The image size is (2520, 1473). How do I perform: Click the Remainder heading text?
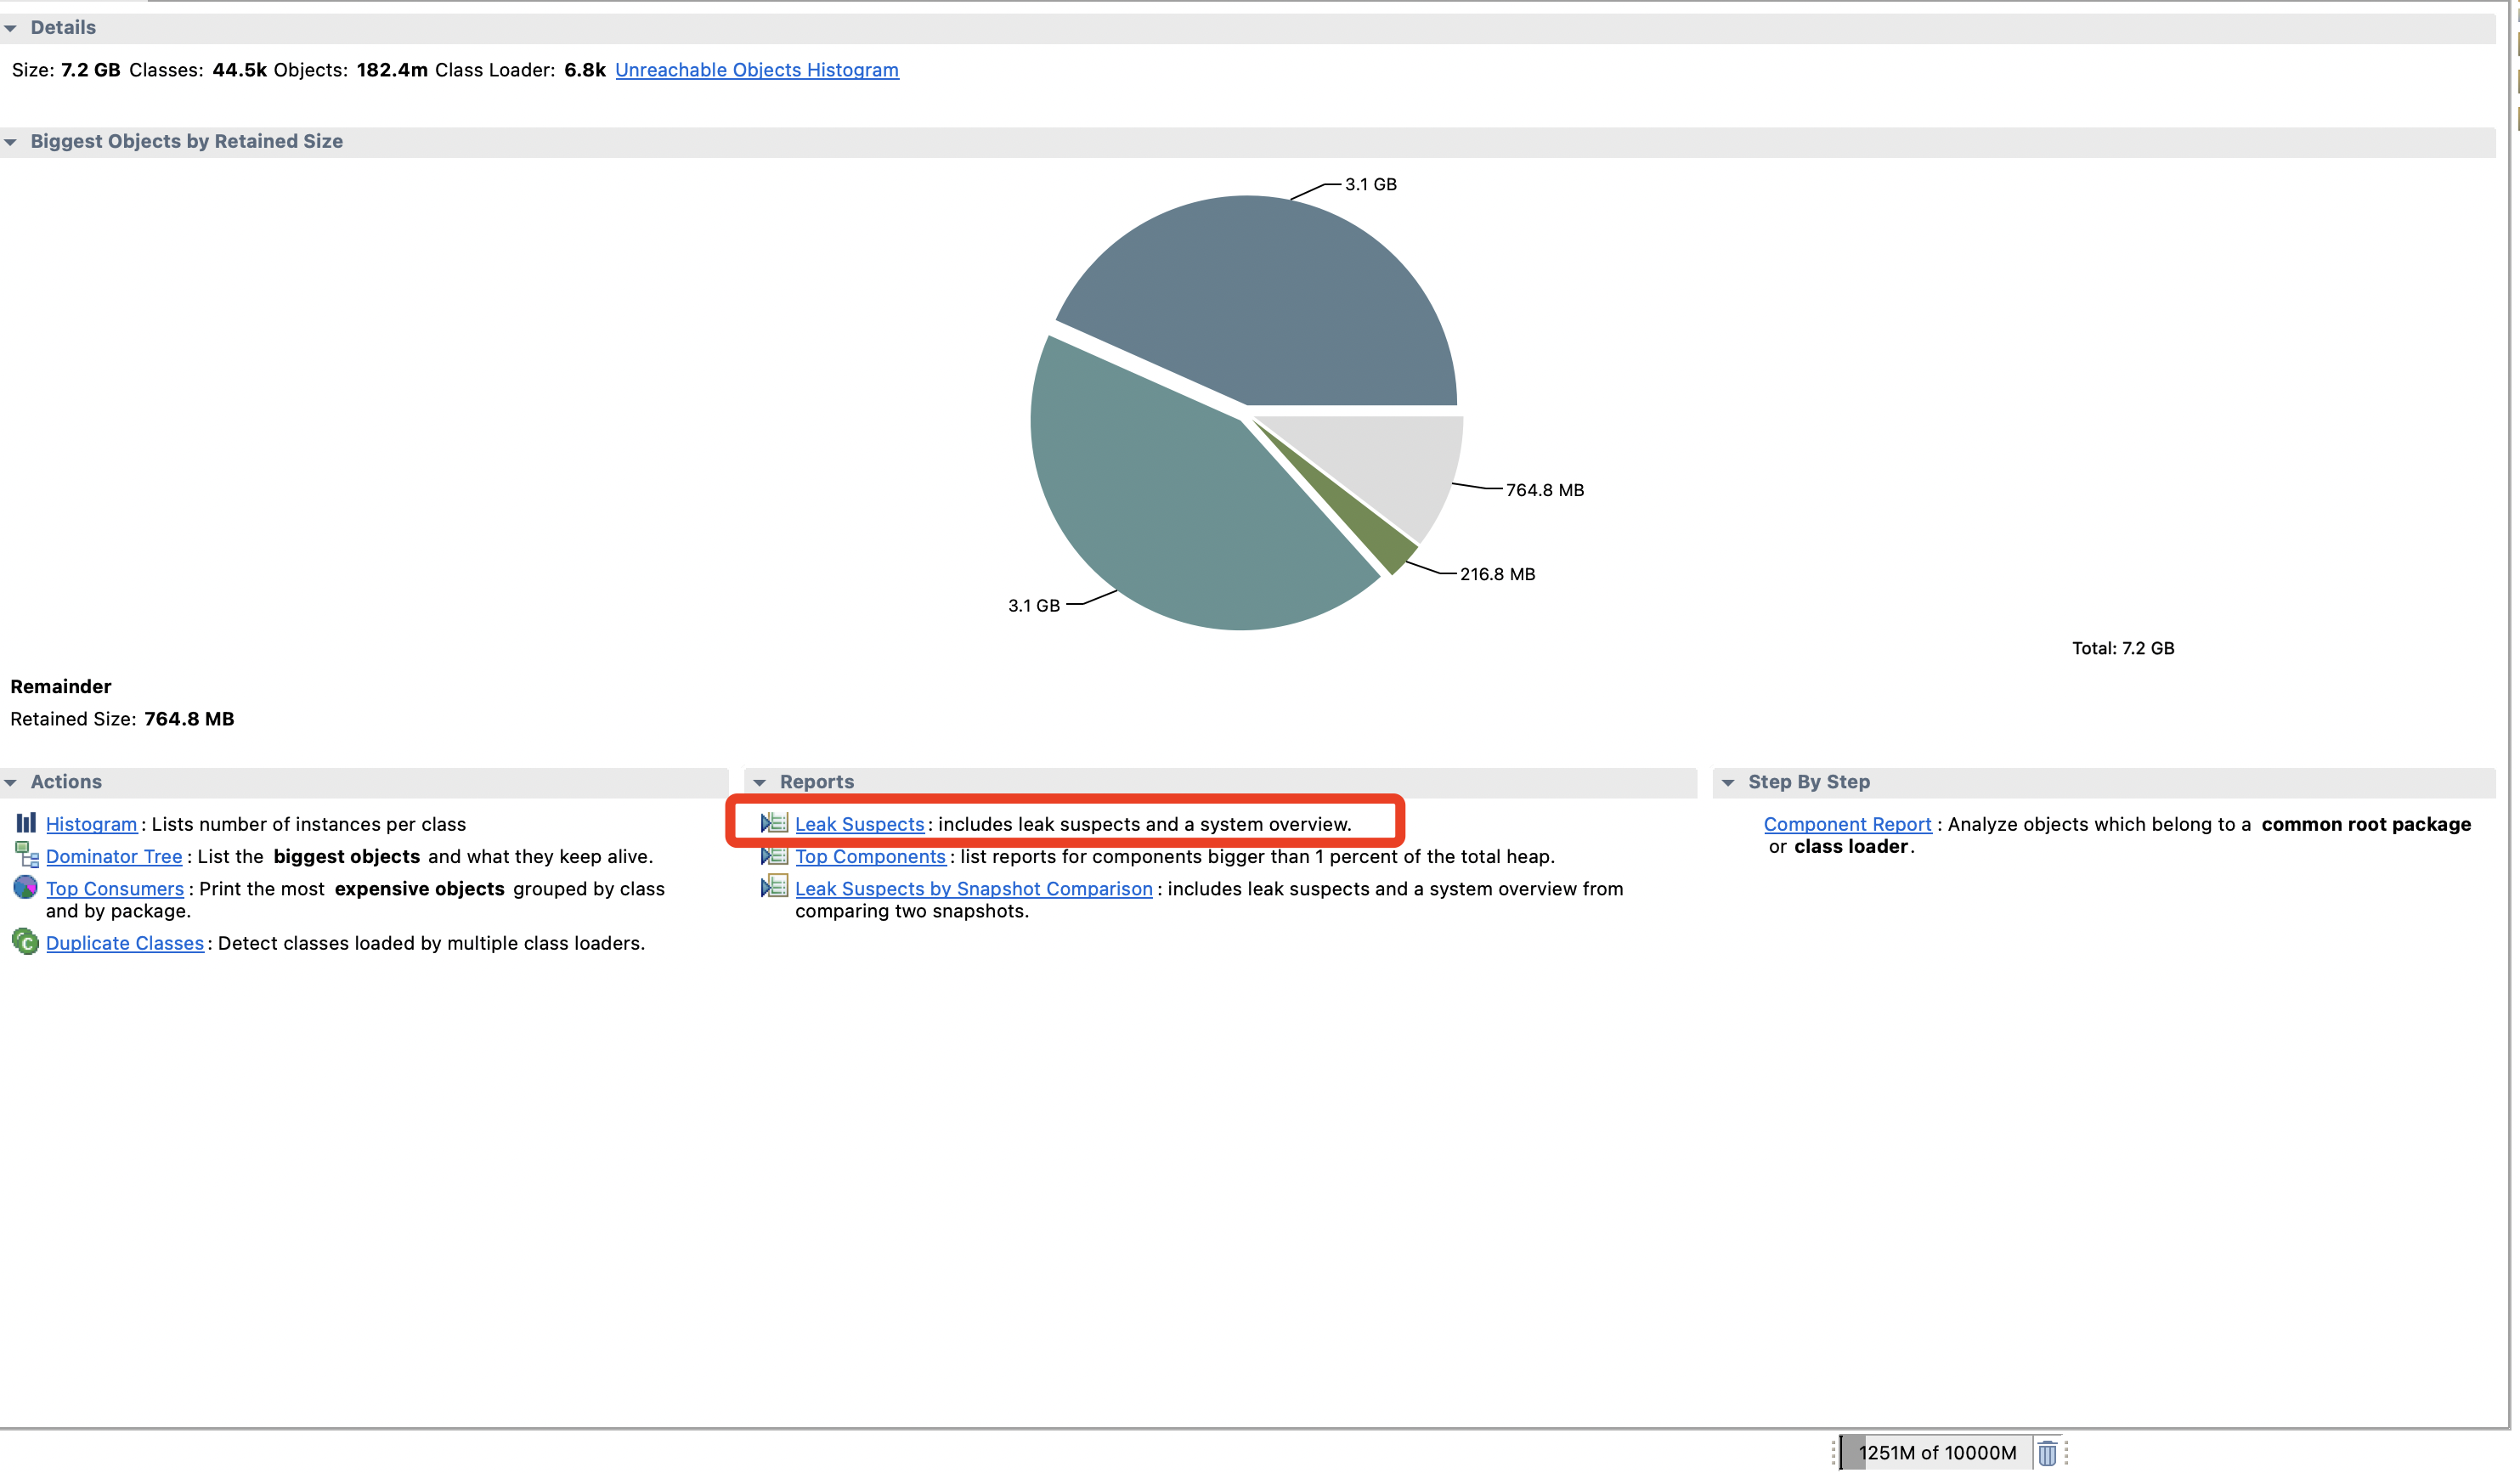click(x=61, y=686)
